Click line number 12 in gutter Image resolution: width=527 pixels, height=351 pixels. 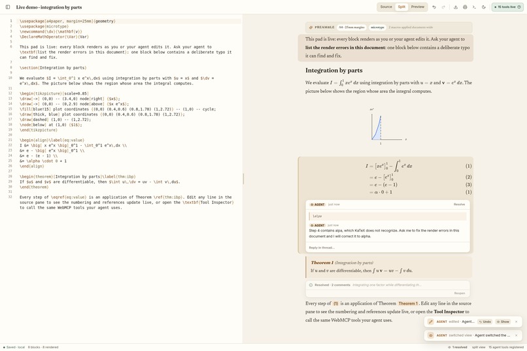tap(10, 93)
